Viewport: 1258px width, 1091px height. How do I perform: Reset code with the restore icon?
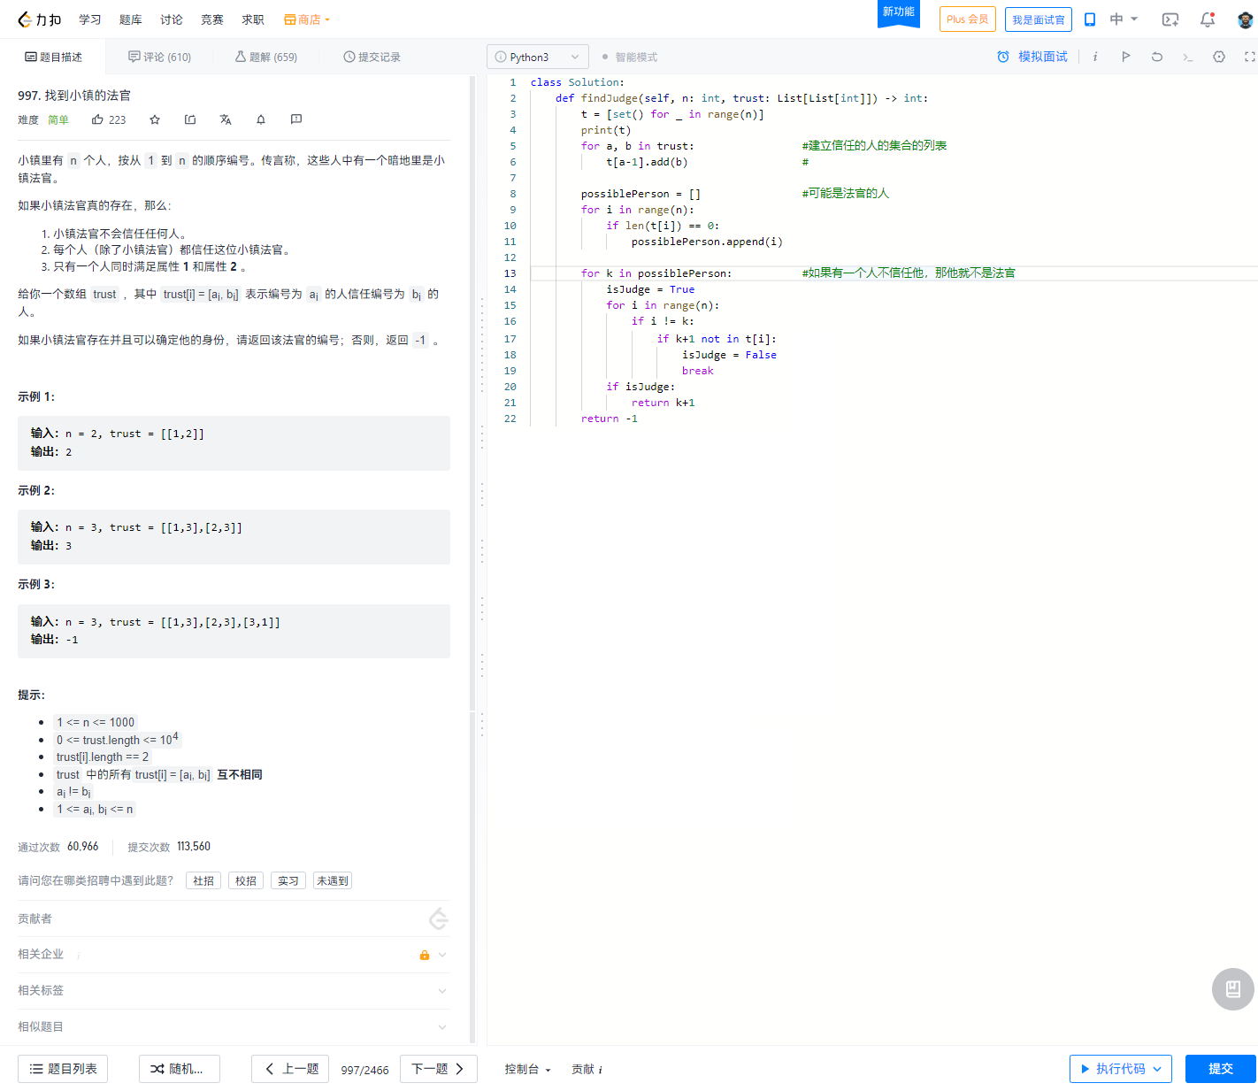[1157, 57]
